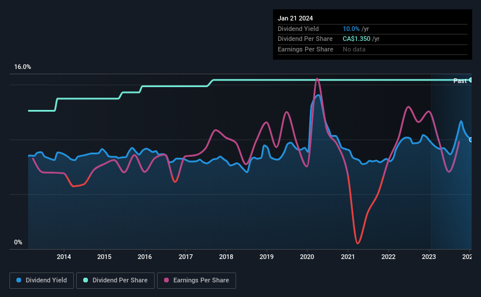Toggle the Earnings Per Share legend button
Image resolution: width=481 pixels, height=297 pixels.
point(196,281)
